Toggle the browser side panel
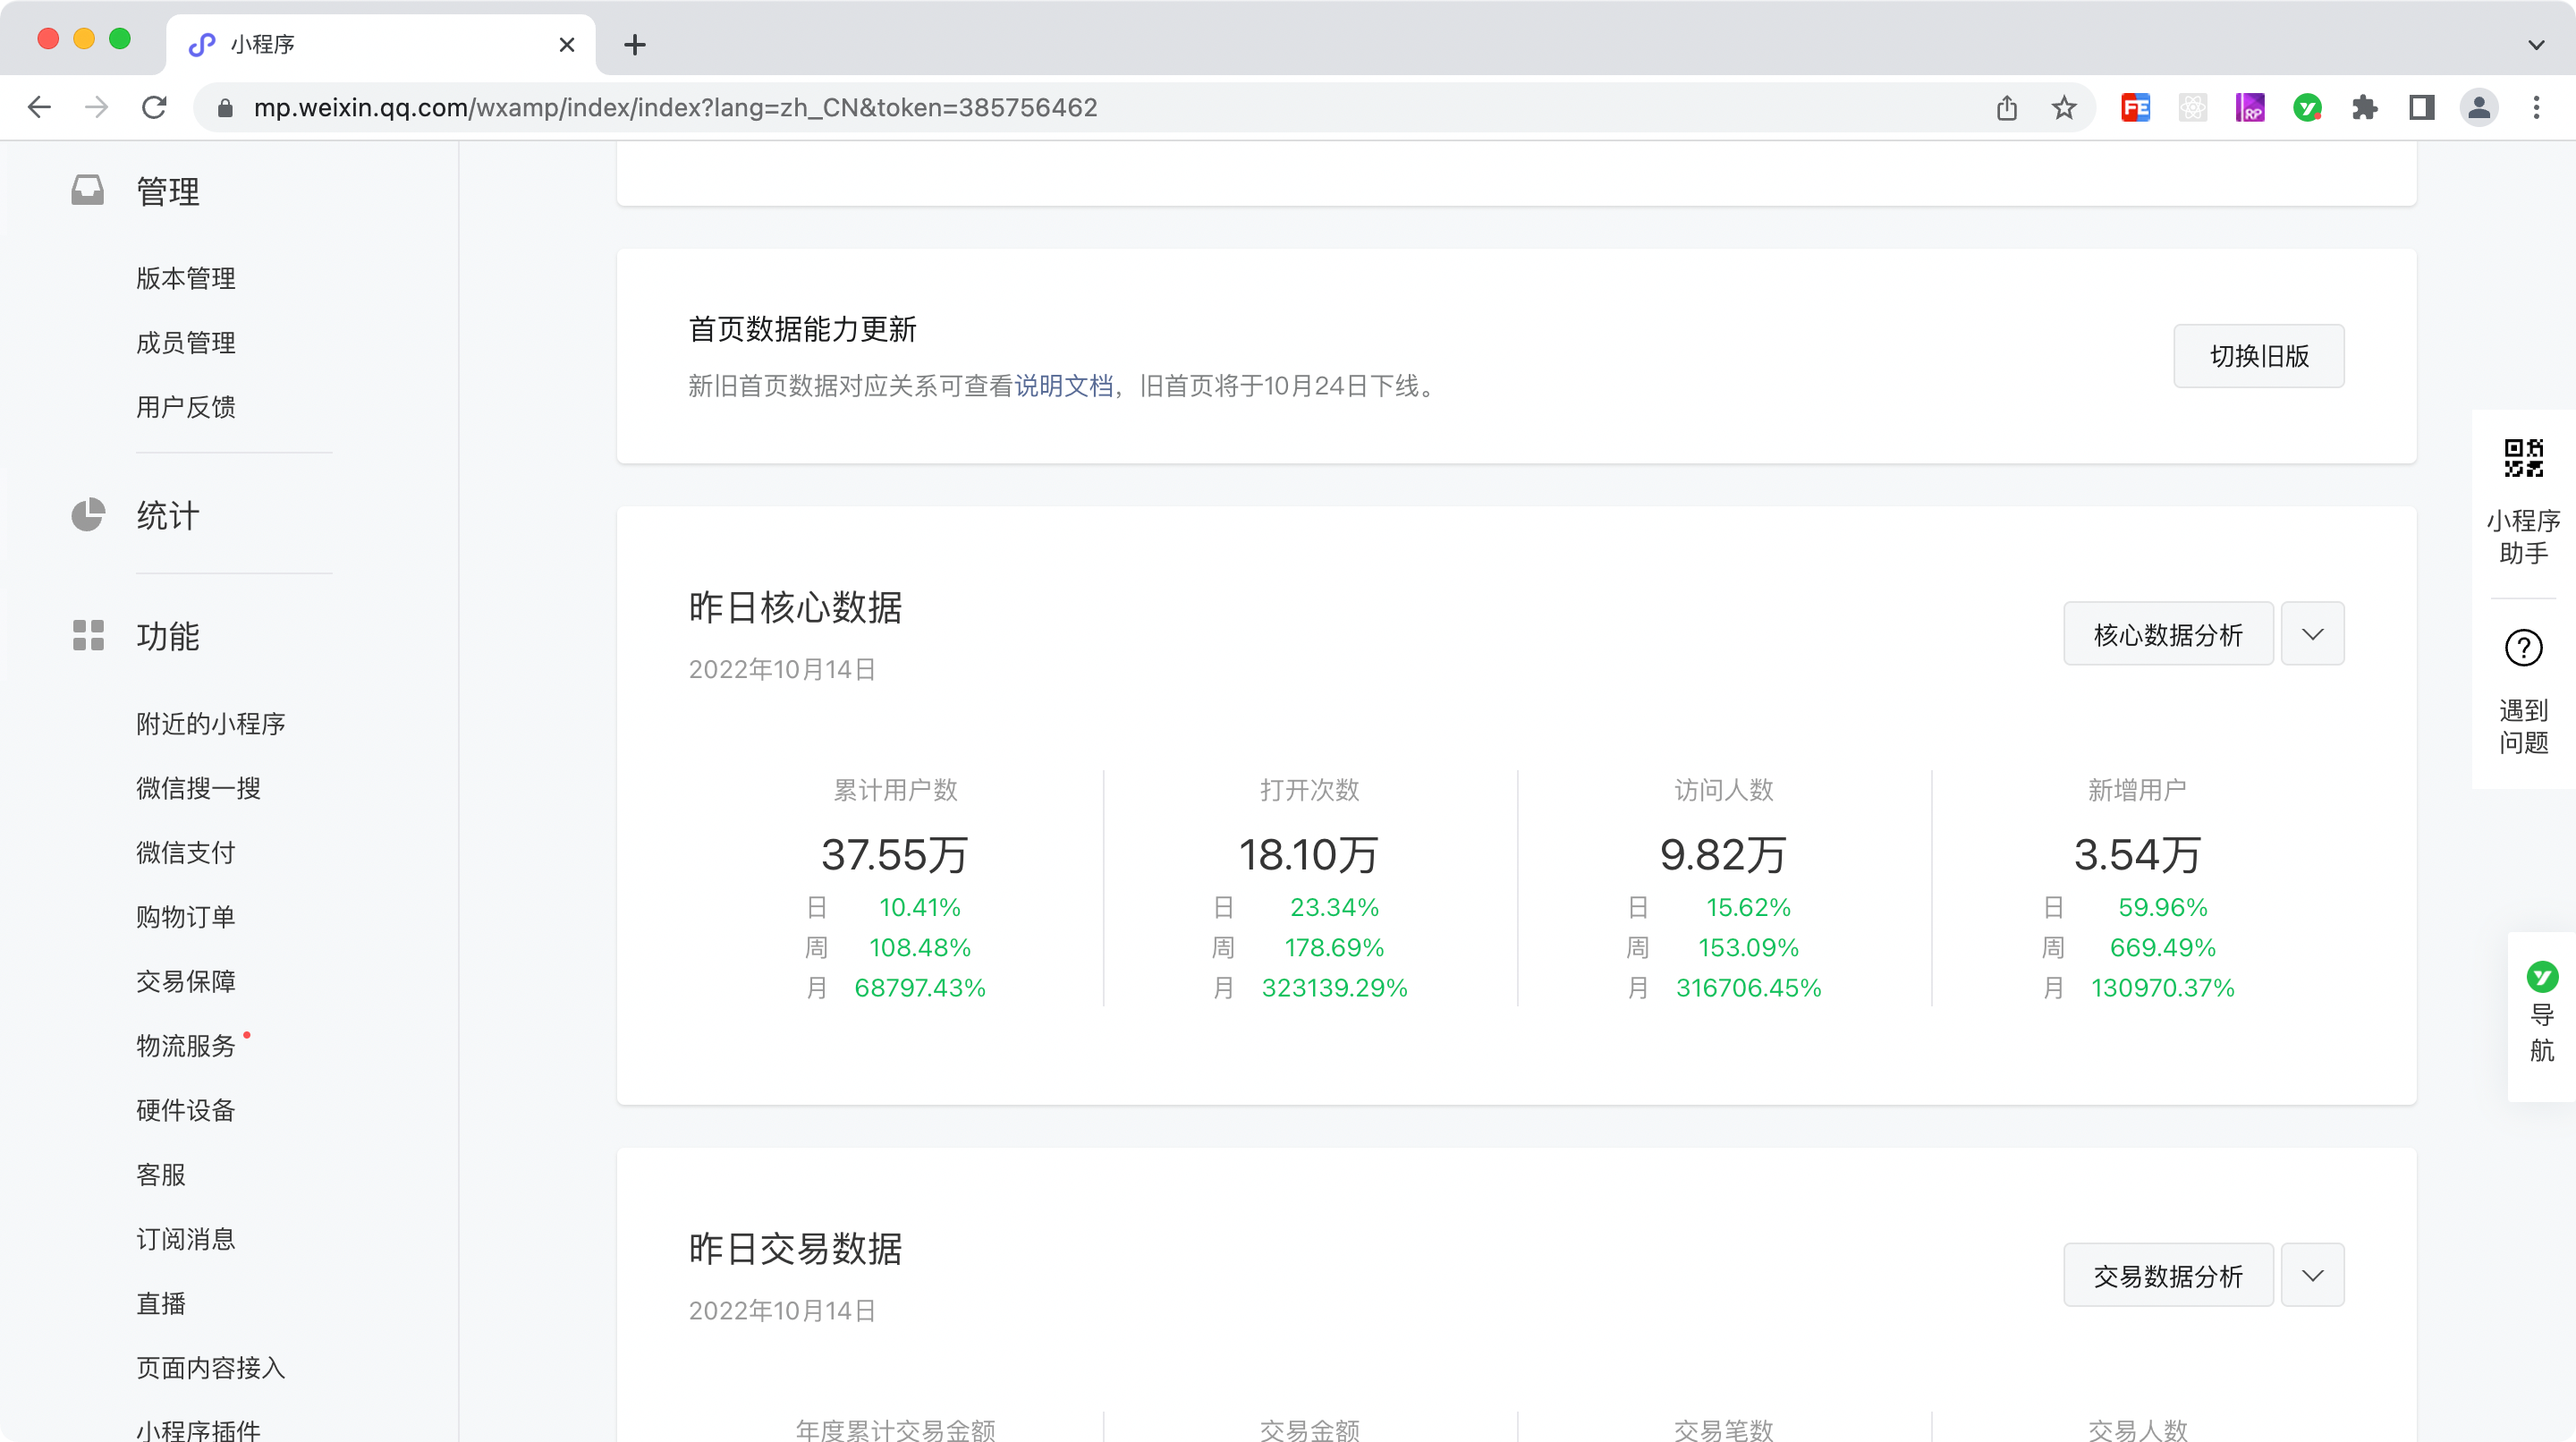 point(2421,108)
